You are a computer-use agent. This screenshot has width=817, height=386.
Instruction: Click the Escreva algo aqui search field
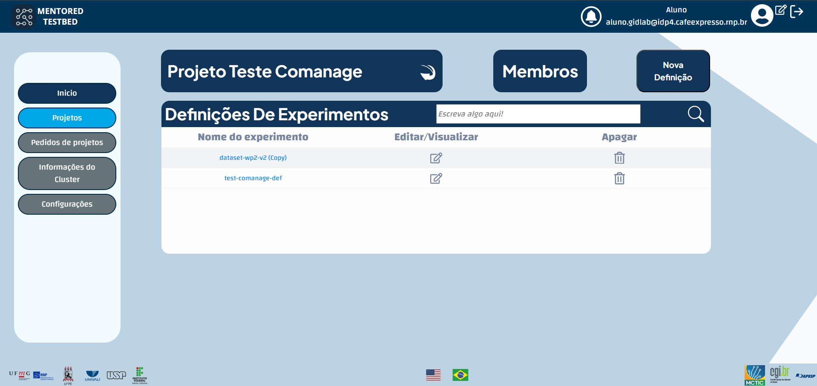[538, 114]
